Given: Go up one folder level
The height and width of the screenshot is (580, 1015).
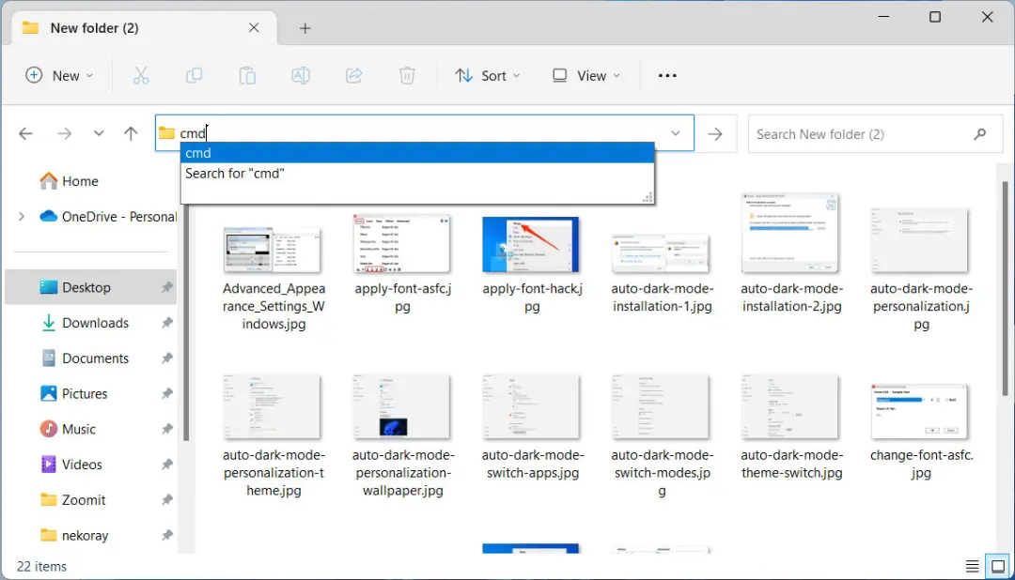Looking at the screenshot, I should (x=131, y=134).
